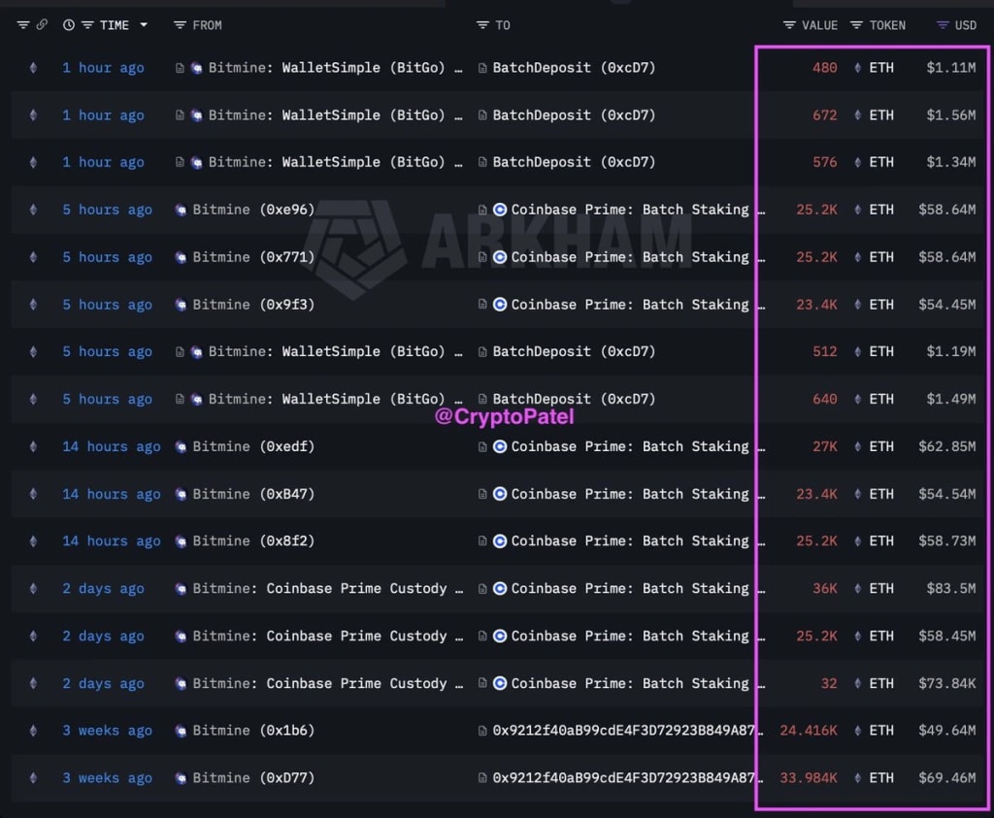Click Bitmine entity icon beside Bitmine (0x9f3)

[181, 305]
